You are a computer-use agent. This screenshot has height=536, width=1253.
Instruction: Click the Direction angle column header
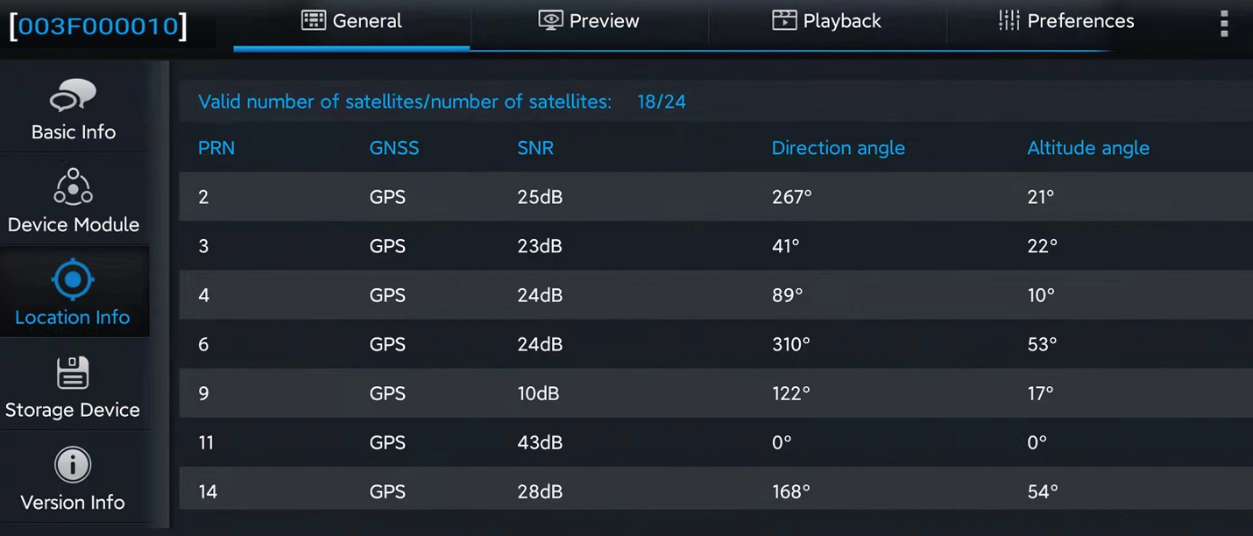[x=838, y=148]
